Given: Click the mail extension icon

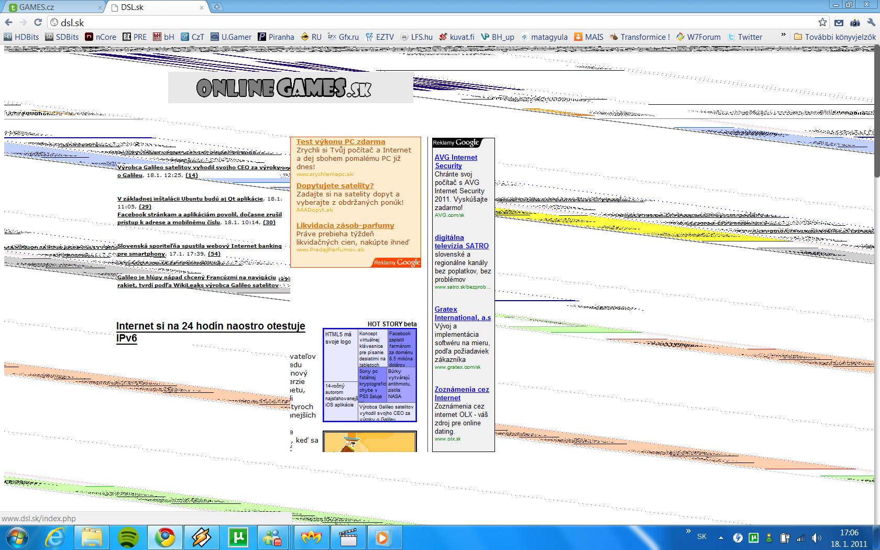Looking at the screenshot, I should pos(839,23).
